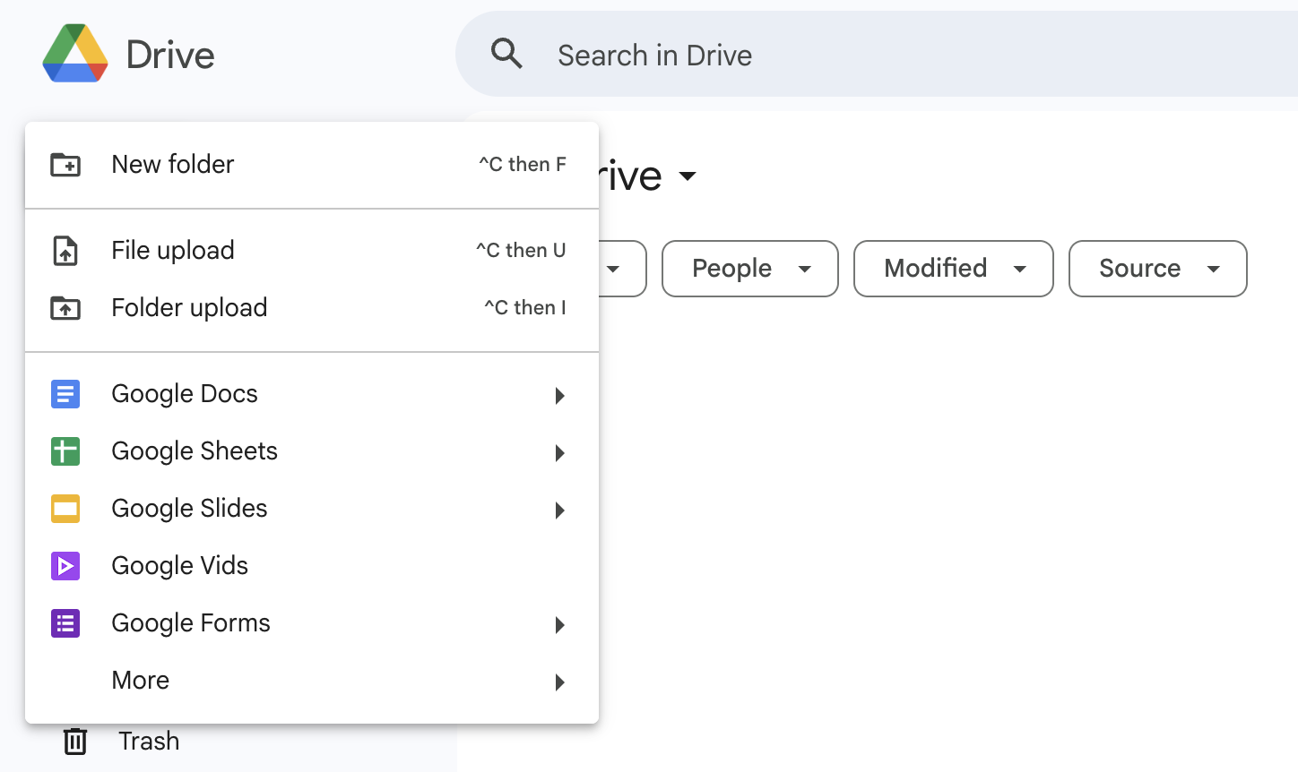This screenshot has width=1298, height=772.
Task: Open the My Drive dropdown arrow
Action: [x=688, y=177]
